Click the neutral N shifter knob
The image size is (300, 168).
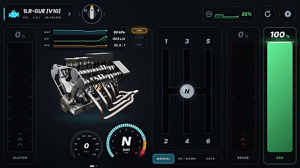[187, 91]
